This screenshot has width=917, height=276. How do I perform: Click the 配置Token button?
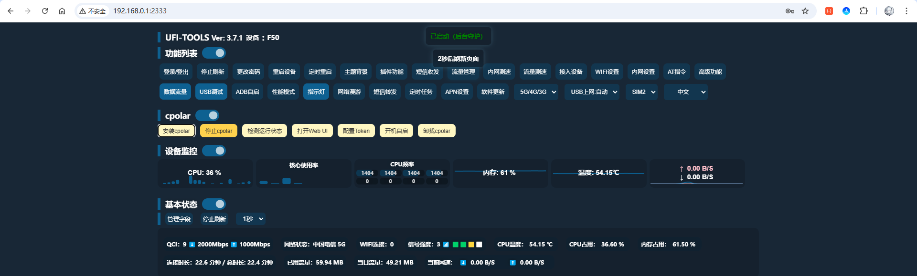pos(356,131)
